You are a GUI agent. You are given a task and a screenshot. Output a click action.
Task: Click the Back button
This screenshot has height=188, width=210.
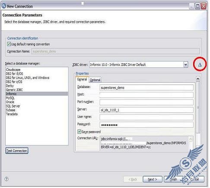coord(133,179)
